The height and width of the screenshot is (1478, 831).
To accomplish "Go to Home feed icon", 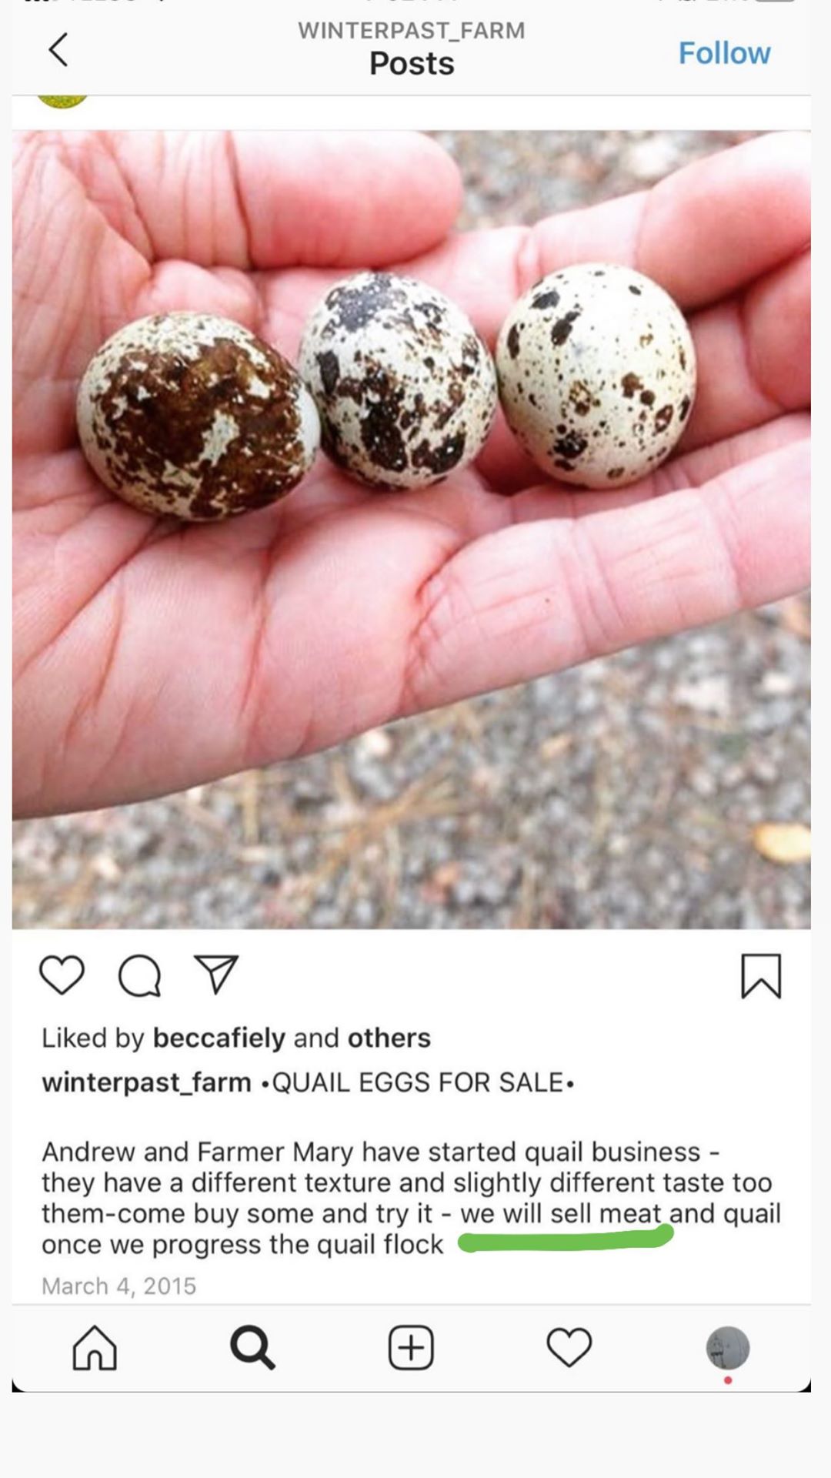I will (x=95, y=1348).
